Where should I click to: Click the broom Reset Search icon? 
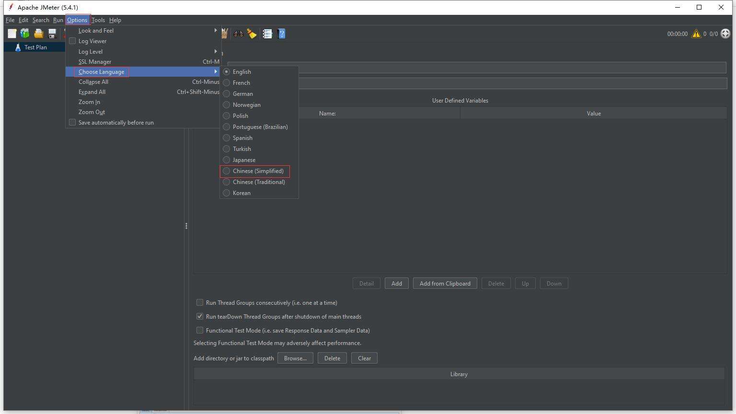pos(252,34)
